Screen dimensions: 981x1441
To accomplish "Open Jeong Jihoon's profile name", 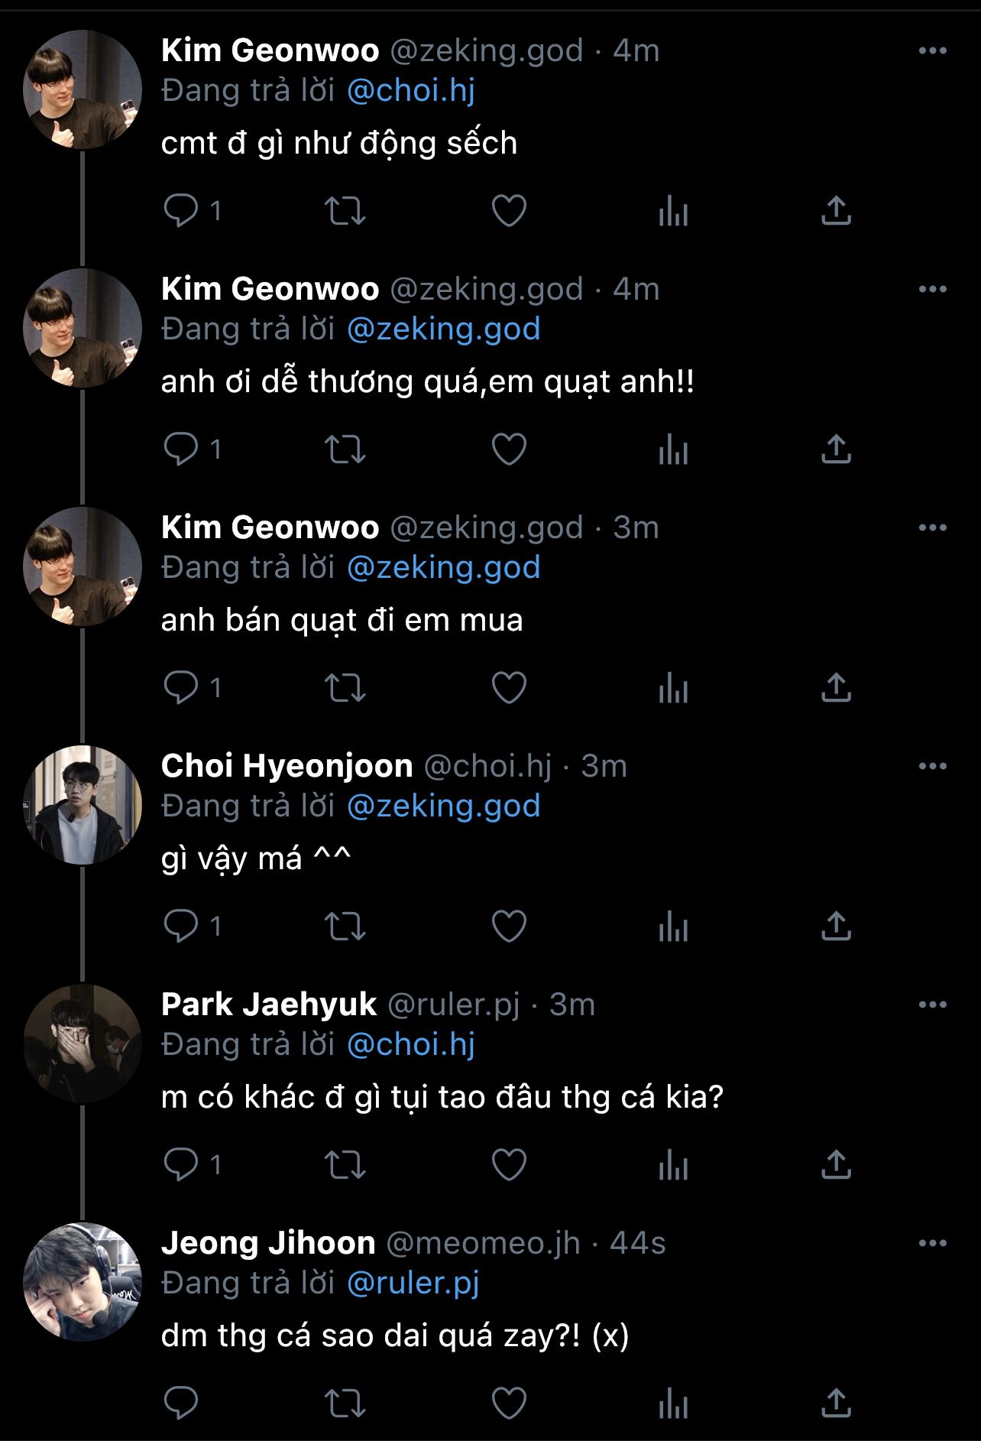I will click(268, 1243).
